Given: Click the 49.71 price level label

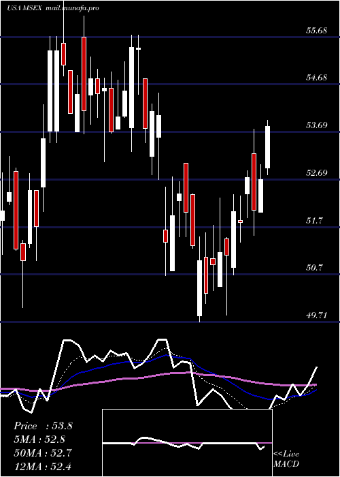Looking at the screenshot, I should point(316,316).
